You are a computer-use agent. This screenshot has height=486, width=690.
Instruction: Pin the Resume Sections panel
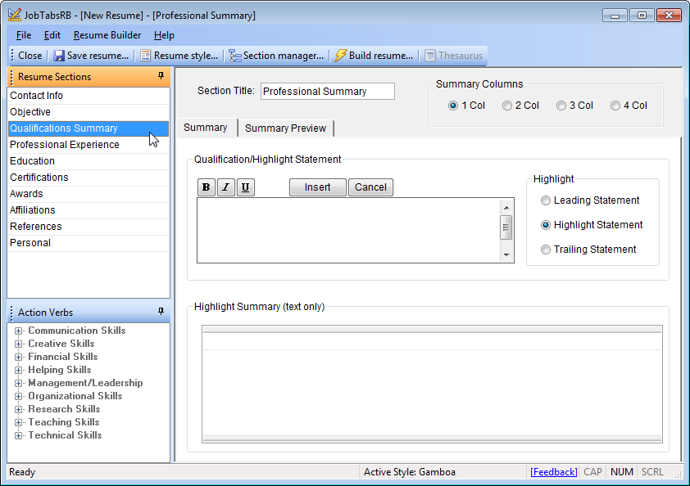(161, 76)
